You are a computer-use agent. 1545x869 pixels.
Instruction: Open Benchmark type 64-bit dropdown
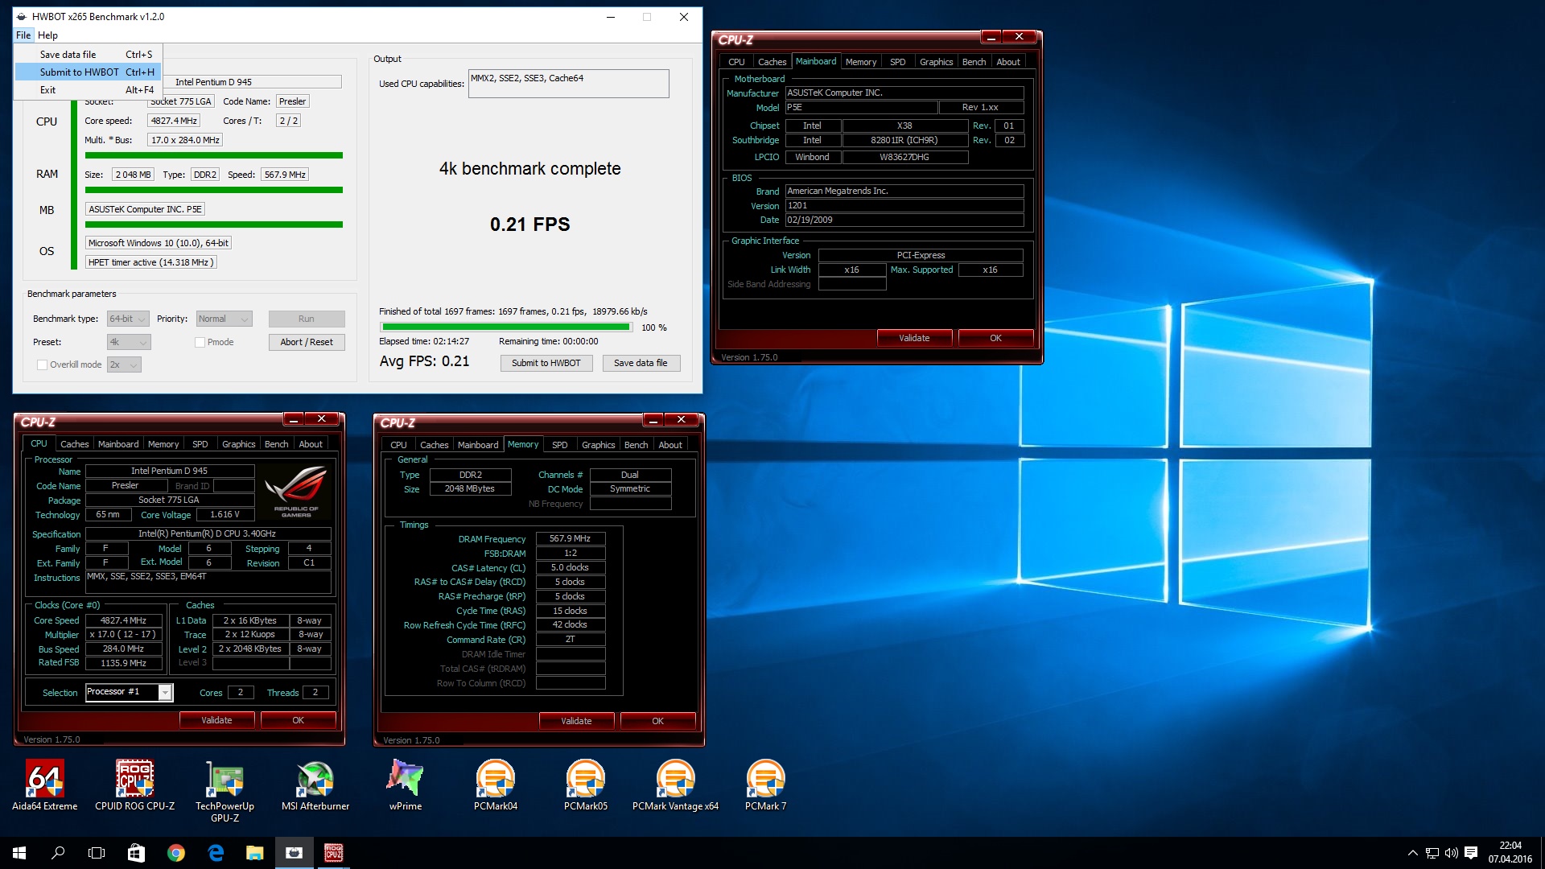(128, 319)
